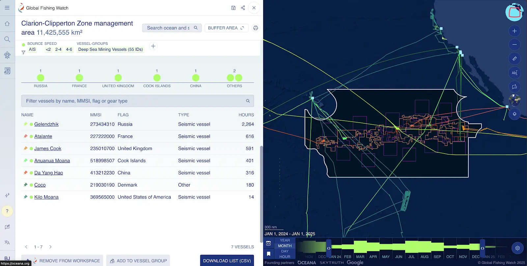The height and width of the screenshot is (266, 527).
Task: Open the hamburger sidebar menu
Action: (x=7, y=8)
